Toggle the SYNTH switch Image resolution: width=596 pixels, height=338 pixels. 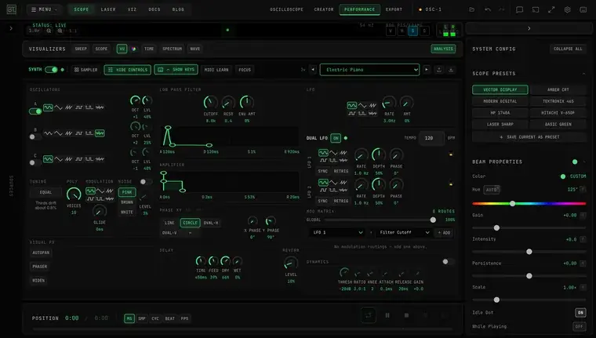pyautogui.click(x=51, y=70)
